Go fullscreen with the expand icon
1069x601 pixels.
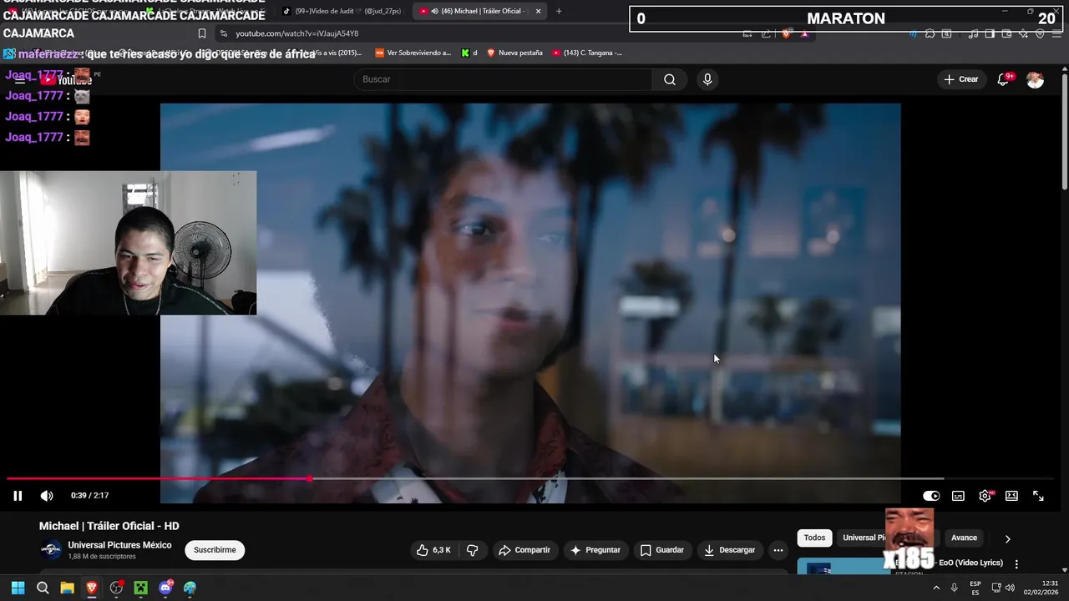tap(1038, 496)
